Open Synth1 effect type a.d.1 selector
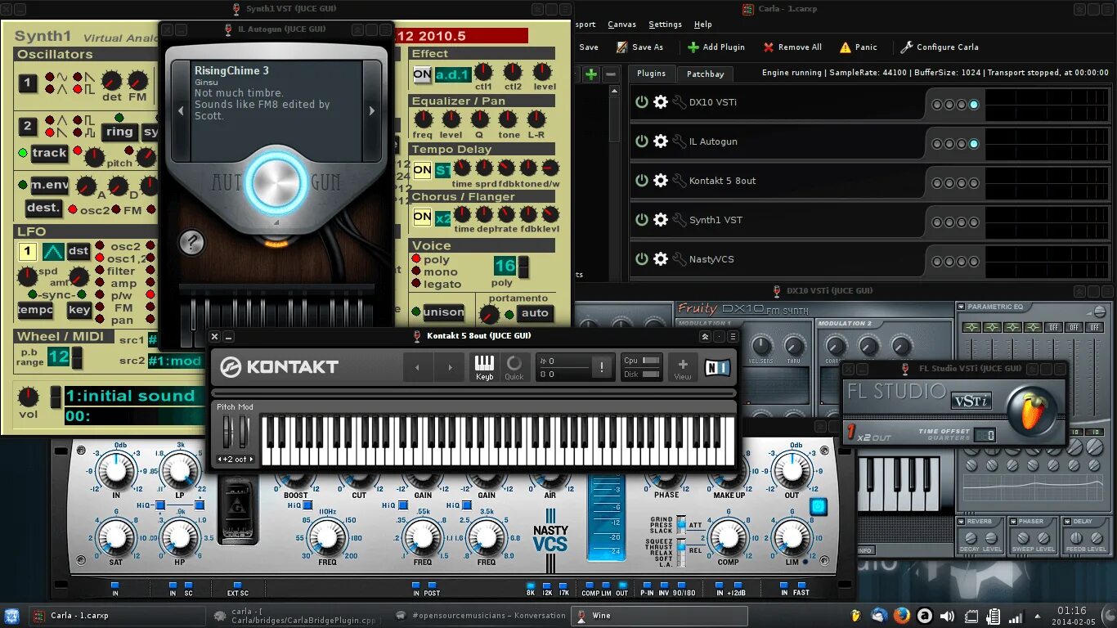The height and width of the screenshot is (628, 1117). click(x=452, y=75)
